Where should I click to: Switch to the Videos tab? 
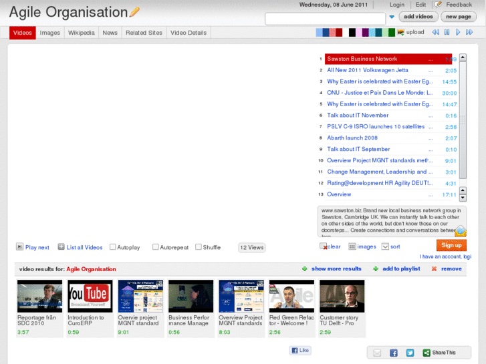[x=22, y=33]
